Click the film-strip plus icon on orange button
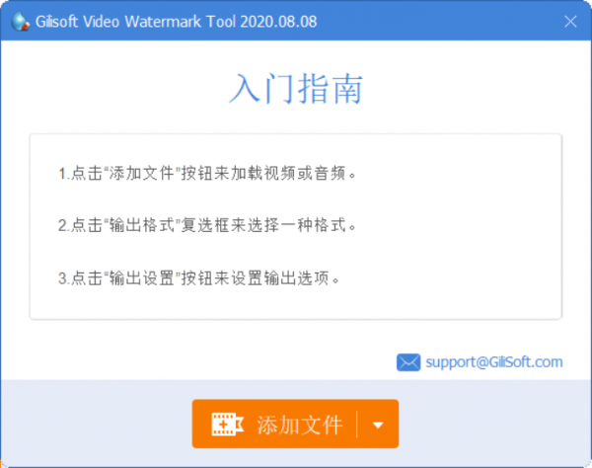Viewport: 592px width, 468px height. pos(227,425)
